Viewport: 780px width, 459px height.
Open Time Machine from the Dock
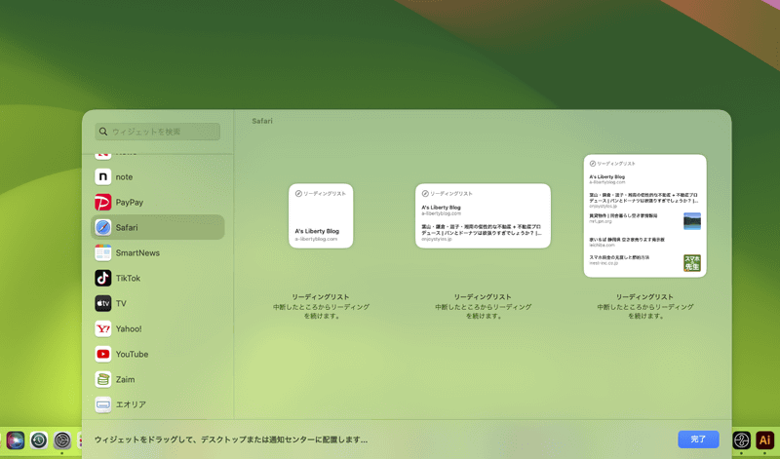pyautogui.click(x=39, y=440)
